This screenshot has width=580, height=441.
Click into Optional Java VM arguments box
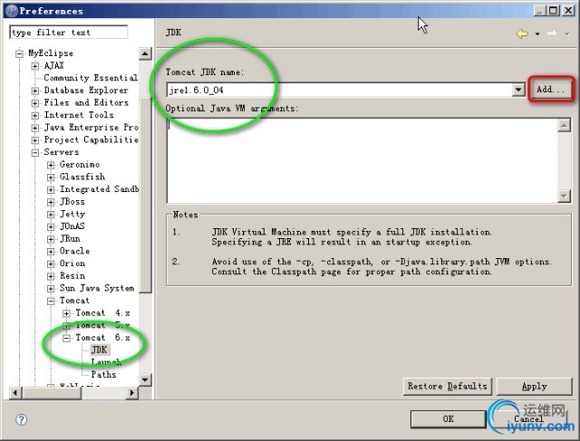click(362, 160)
